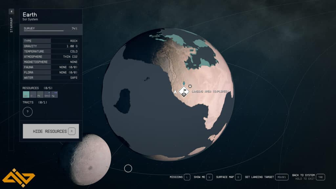The image size is (336, 189).
Task: Click the unknown trait question mark
Action: [28, 112]
